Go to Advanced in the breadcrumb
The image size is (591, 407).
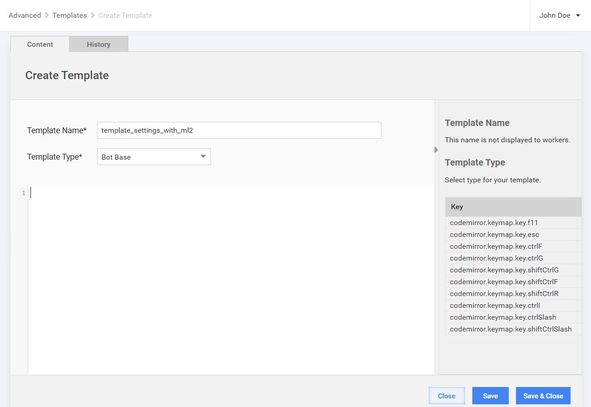coord(25,15)
